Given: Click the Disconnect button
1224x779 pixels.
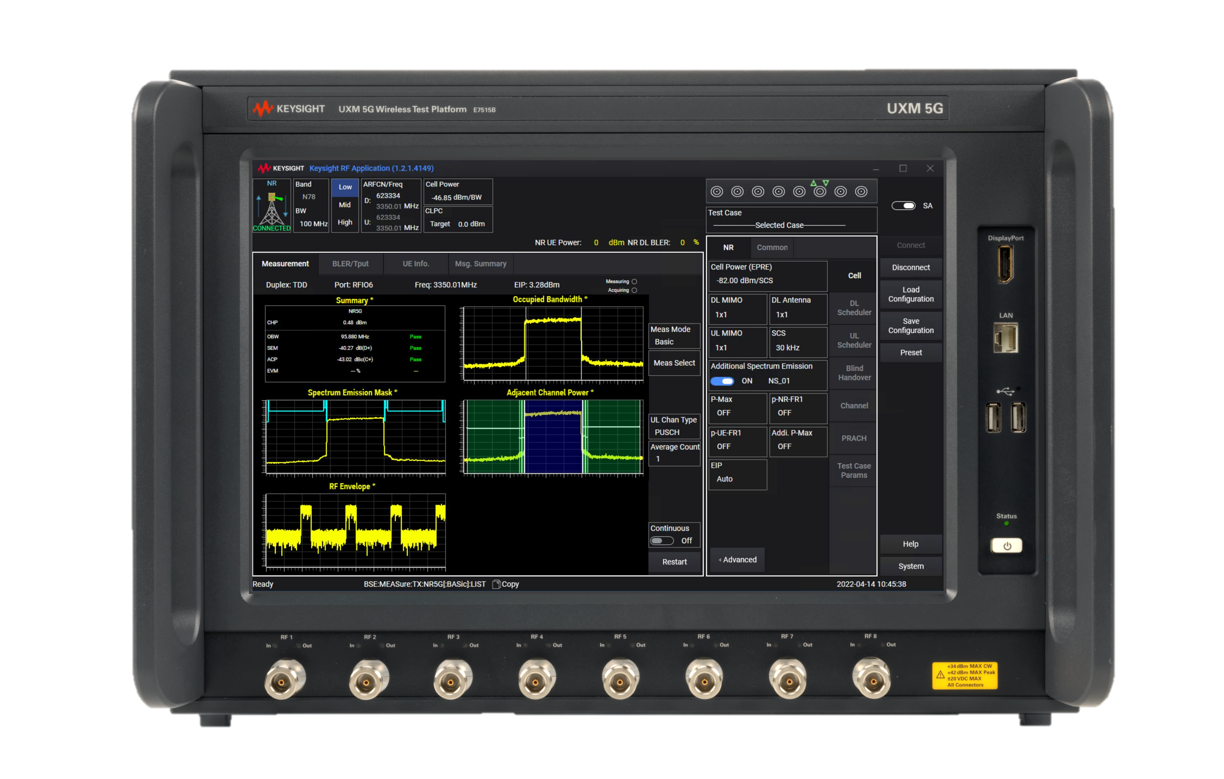Looking at the screenshot, I should (910, 268).
